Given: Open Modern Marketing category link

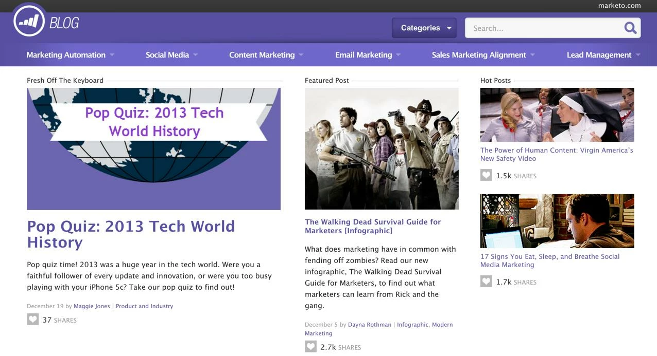Looking at the screenshot, I should click(379, 329).
